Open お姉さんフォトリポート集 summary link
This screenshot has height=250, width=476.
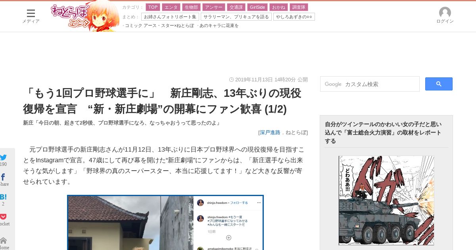click(170, 17)
